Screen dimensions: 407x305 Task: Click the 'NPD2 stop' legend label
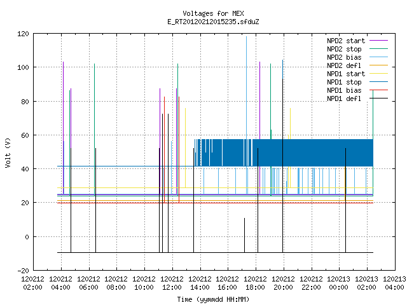click(x=344, y=49)
